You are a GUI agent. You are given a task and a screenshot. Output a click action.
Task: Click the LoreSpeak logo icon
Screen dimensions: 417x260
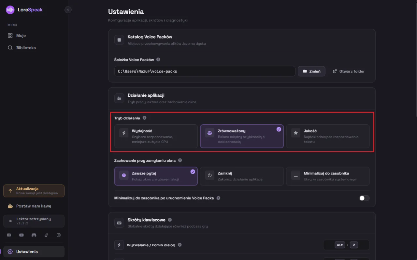(x=10, y=10)
